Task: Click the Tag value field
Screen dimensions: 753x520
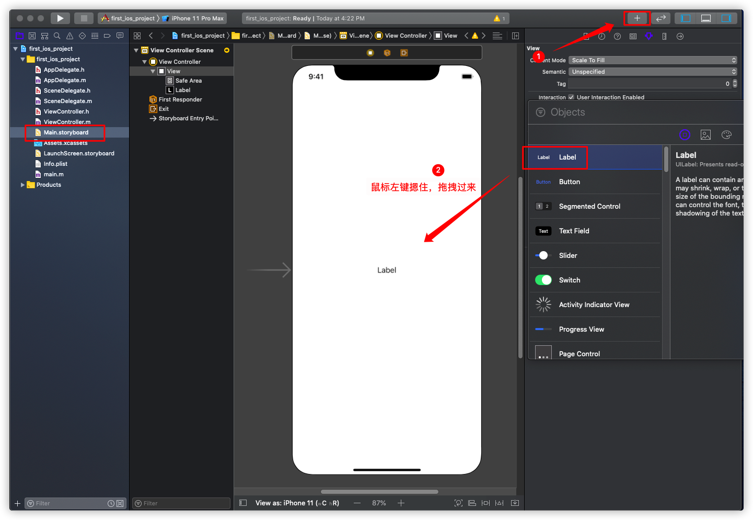Action: [650, 84]
